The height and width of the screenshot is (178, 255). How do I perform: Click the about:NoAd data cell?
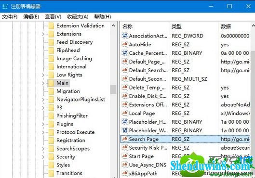pos(235,105)
